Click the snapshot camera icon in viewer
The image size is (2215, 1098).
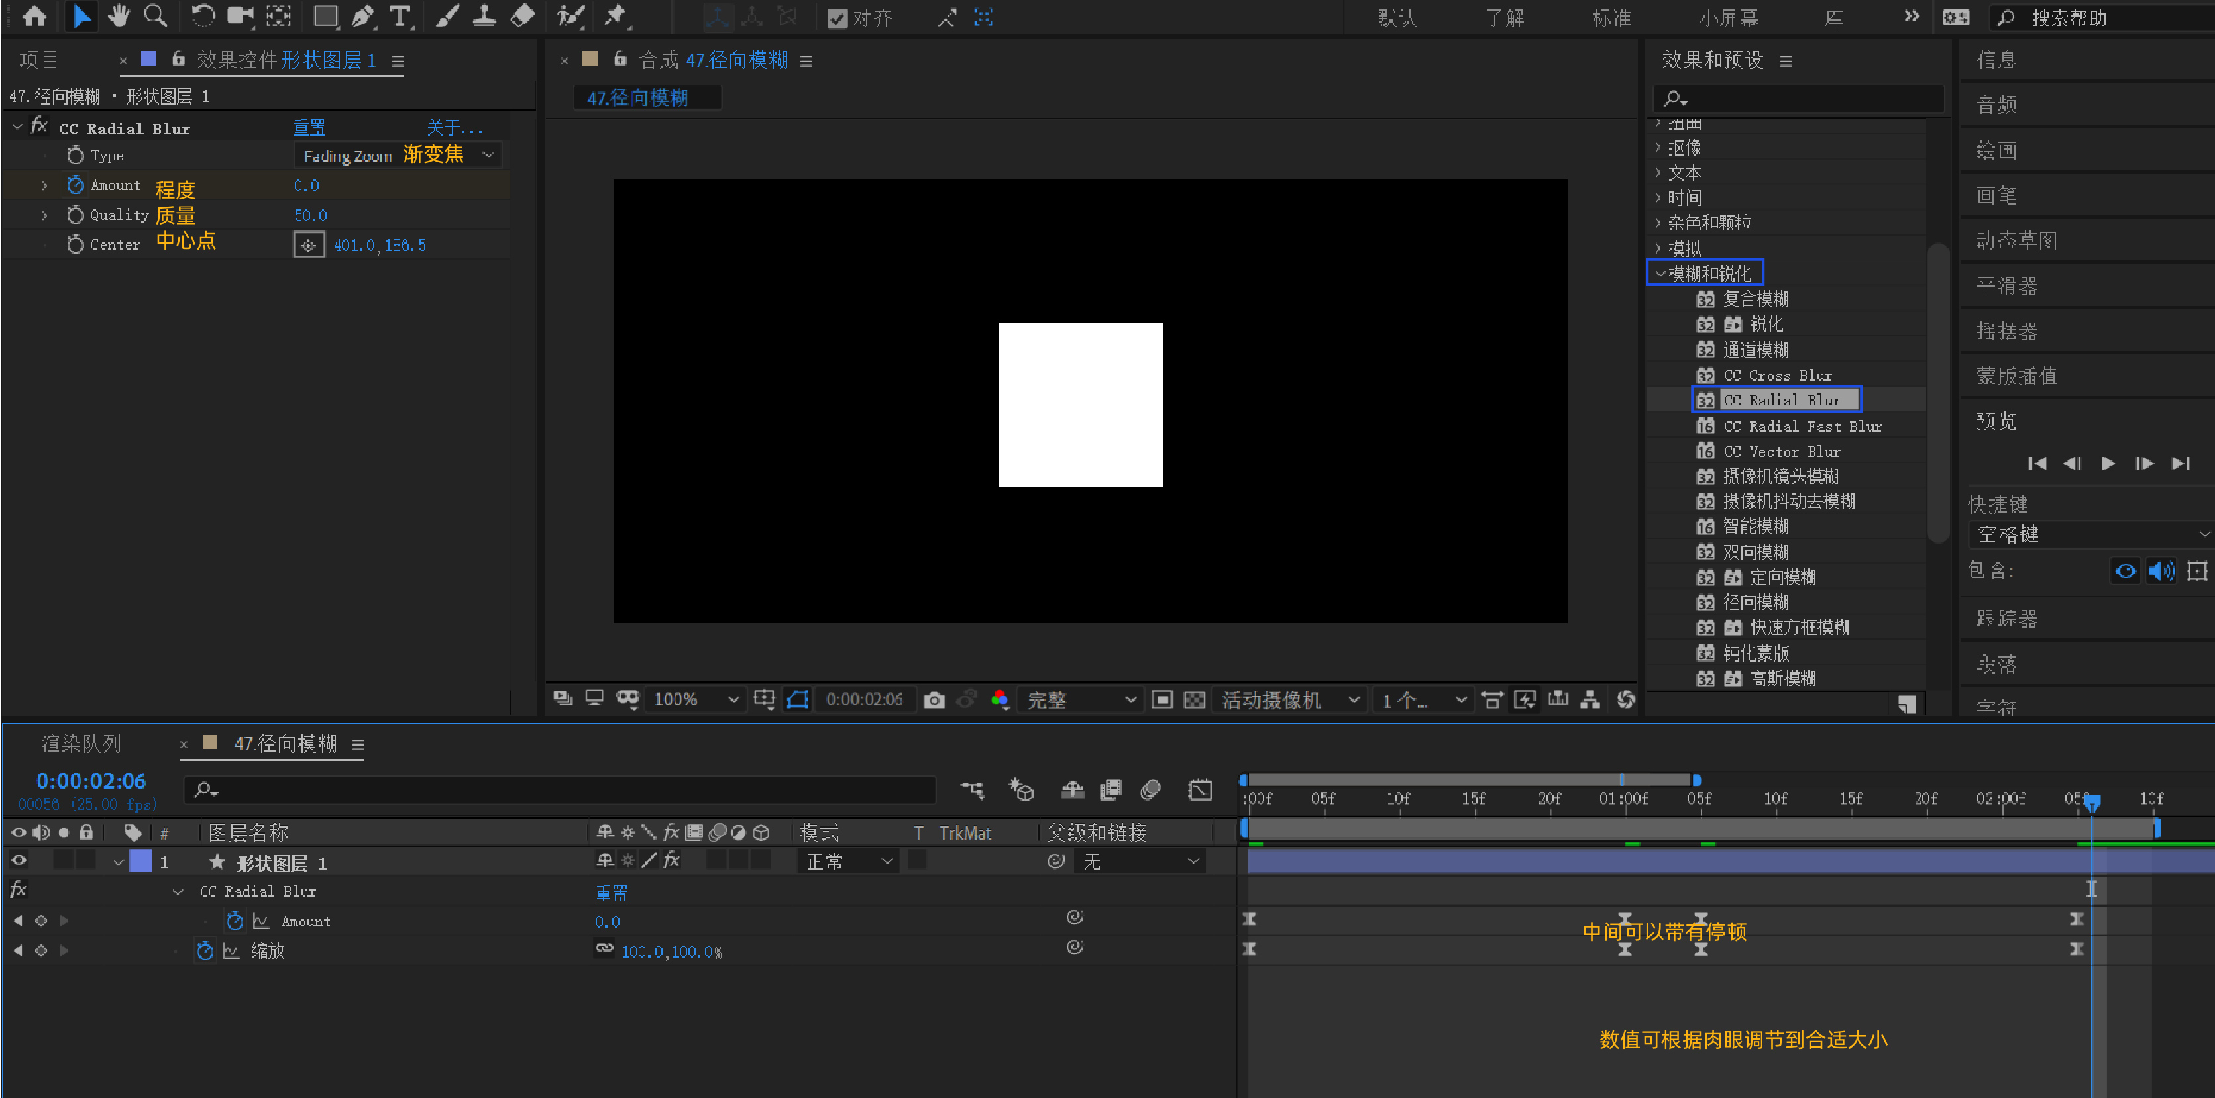click(934, 700)
